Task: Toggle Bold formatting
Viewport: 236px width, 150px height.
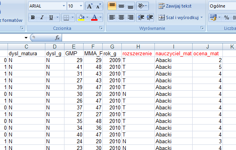Action: tap(33, 18)
